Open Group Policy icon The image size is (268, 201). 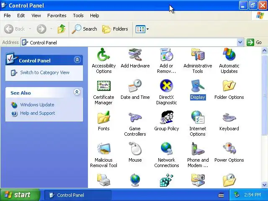166,117
